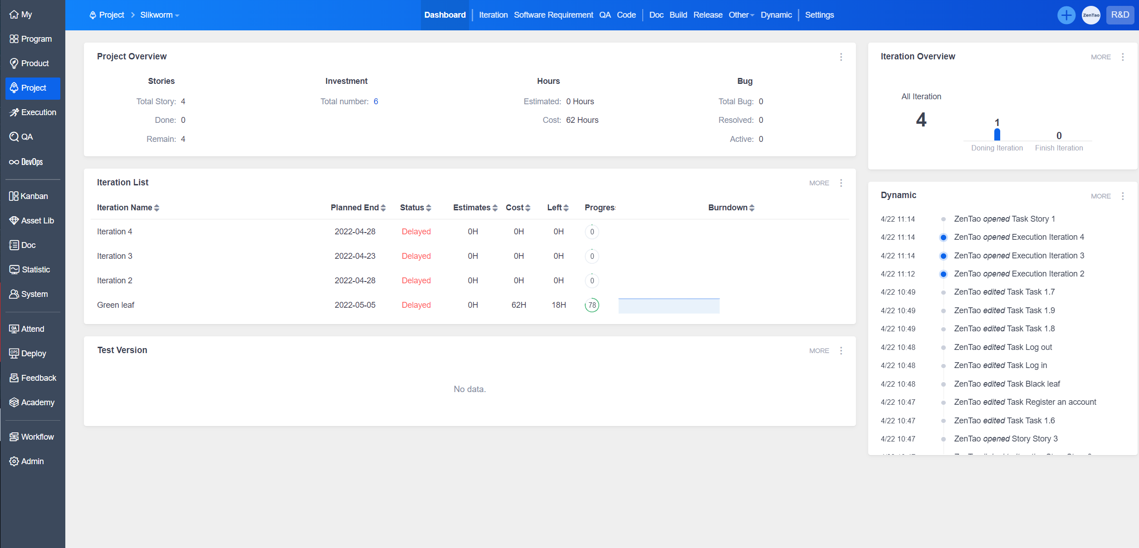Image resolution: width=1139 pixels, height=548 pixels.
Task: Click the blue plus create button
Action: (x=1066, y=15)
